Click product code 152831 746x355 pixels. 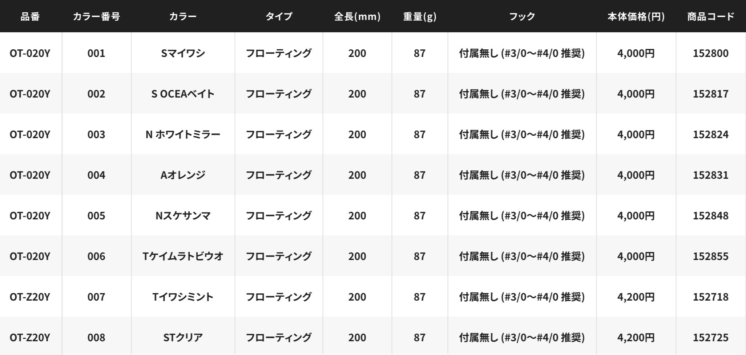click(710, 175)
